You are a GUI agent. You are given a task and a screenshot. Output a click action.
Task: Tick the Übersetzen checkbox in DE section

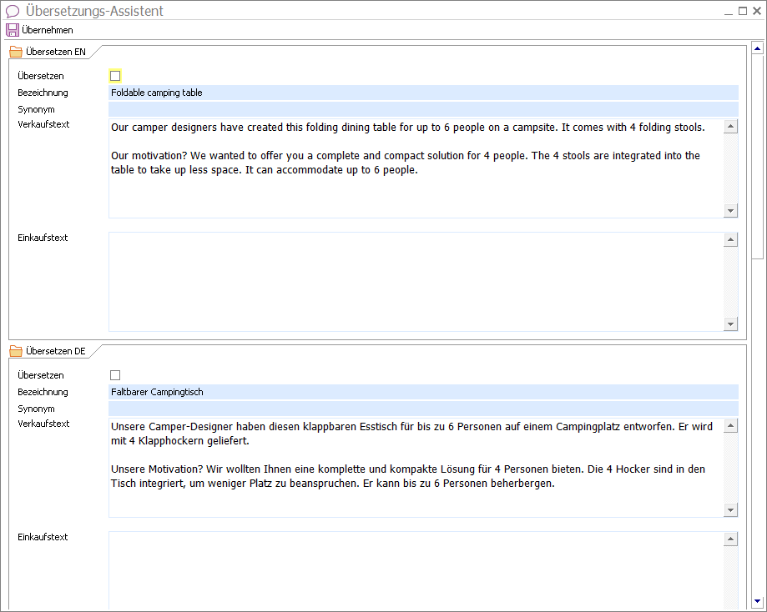[x=115, y=375]
